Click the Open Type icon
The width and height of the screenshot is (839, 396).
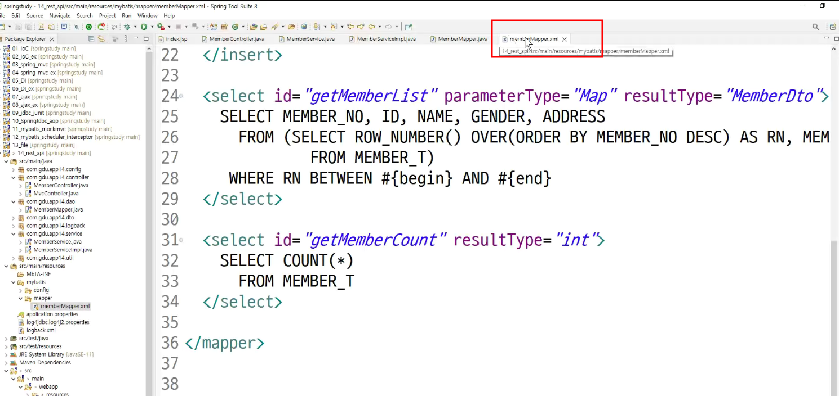tap(254, 26)
